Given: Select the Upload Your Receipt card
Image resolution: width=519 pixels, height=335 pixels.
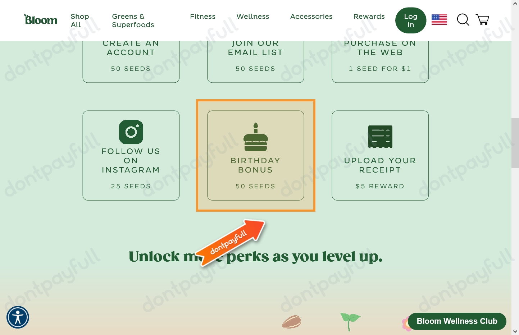Looking at the screenshot, I should coord(380,155).
